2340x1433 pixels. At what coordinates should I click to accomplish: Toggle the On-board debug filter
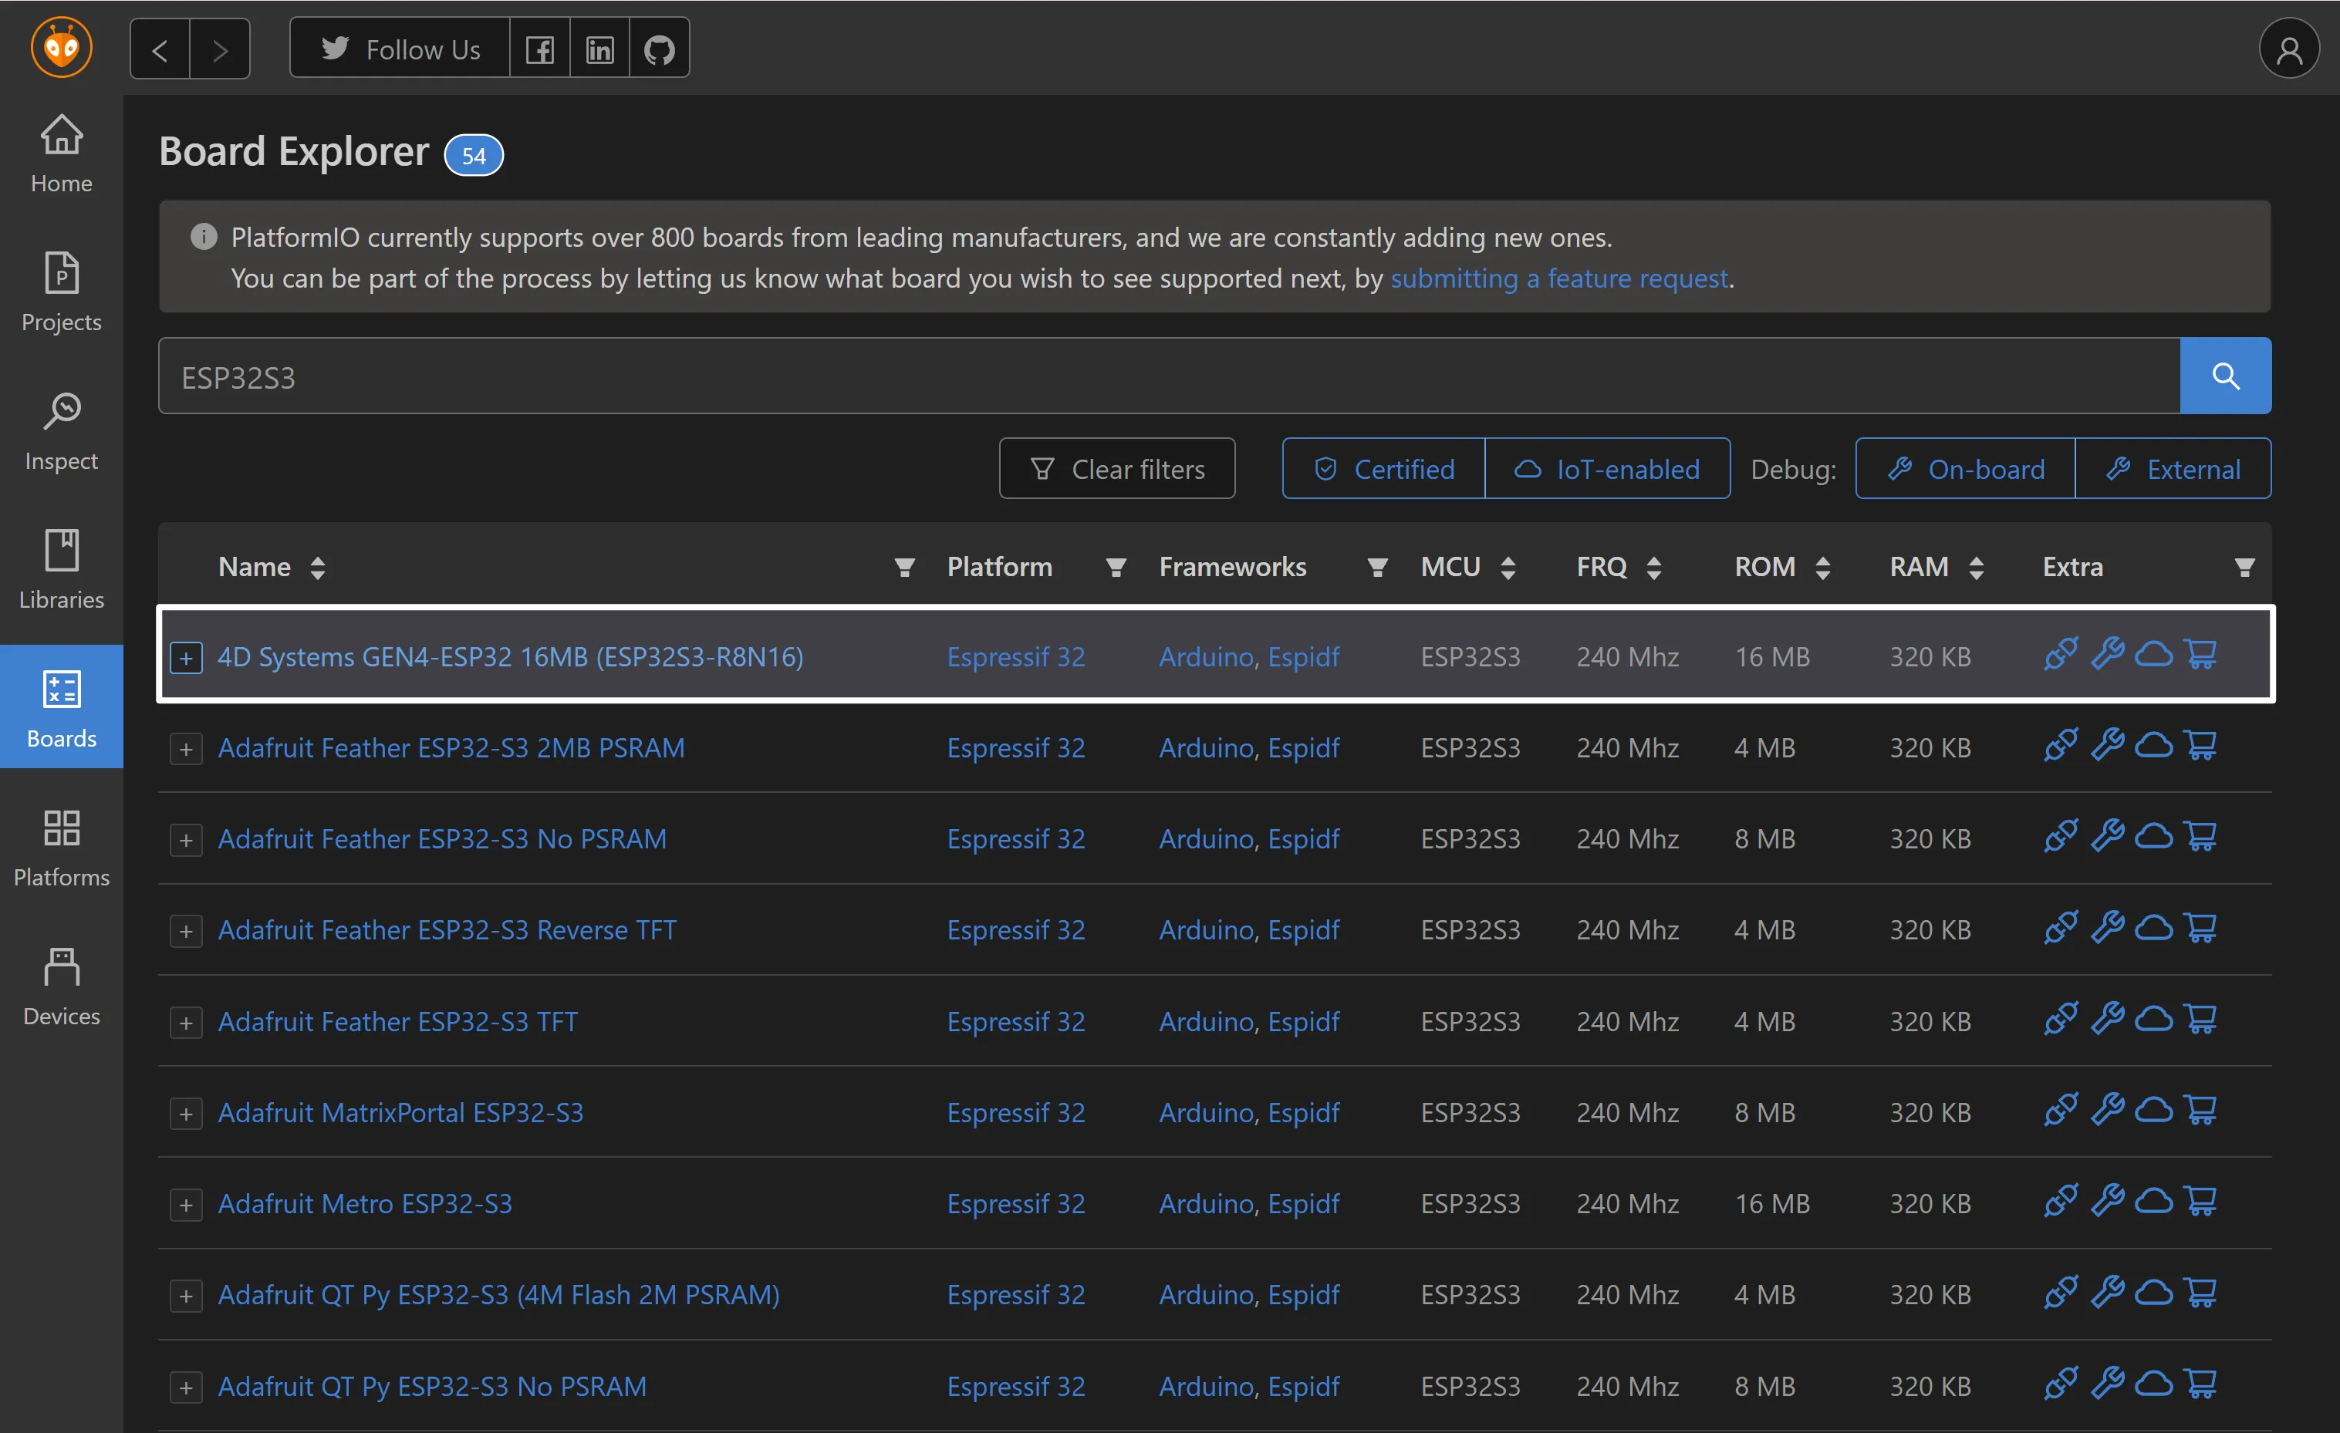click(1966, 468)
